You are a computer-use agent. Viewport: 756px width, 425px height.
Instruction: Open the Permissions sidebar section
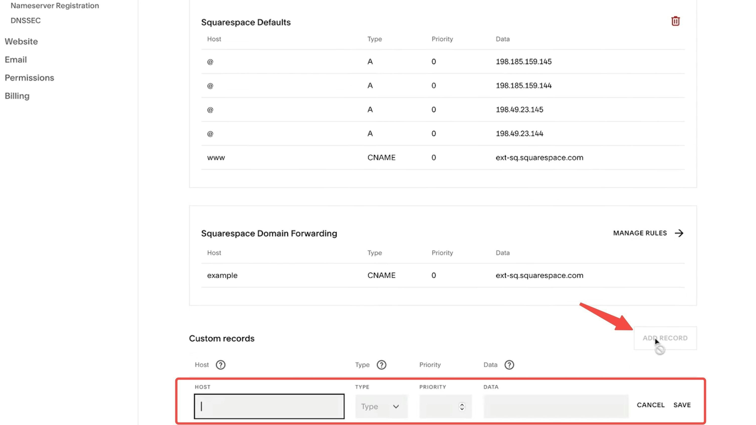click(29, 78)
